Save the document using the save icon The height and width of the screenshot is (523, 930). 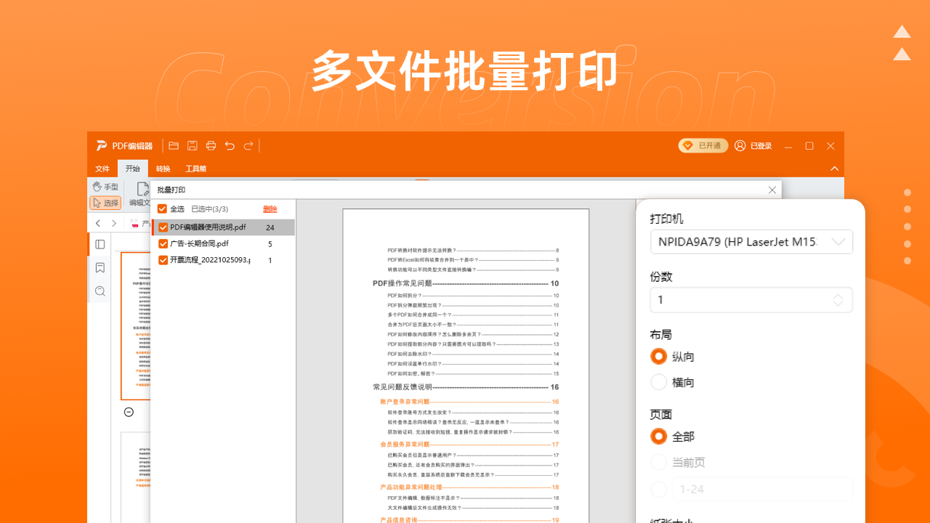click(192, 145)
